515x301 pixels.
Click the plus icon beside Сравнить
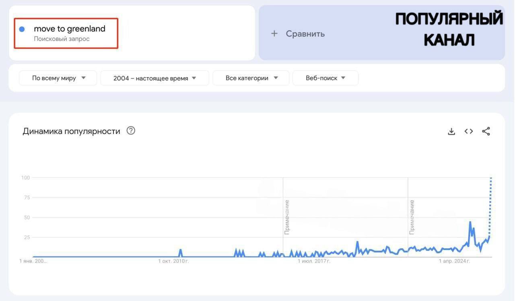pyautogui.click(x=274, y=34)
